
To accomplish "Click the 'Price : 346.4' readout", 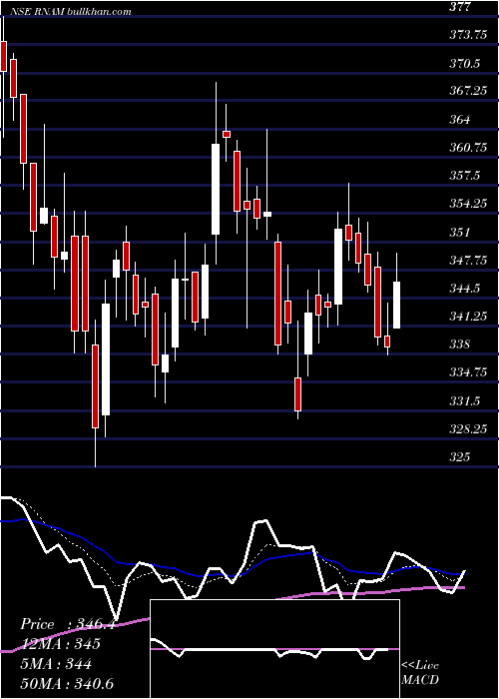I will [68, 624].
